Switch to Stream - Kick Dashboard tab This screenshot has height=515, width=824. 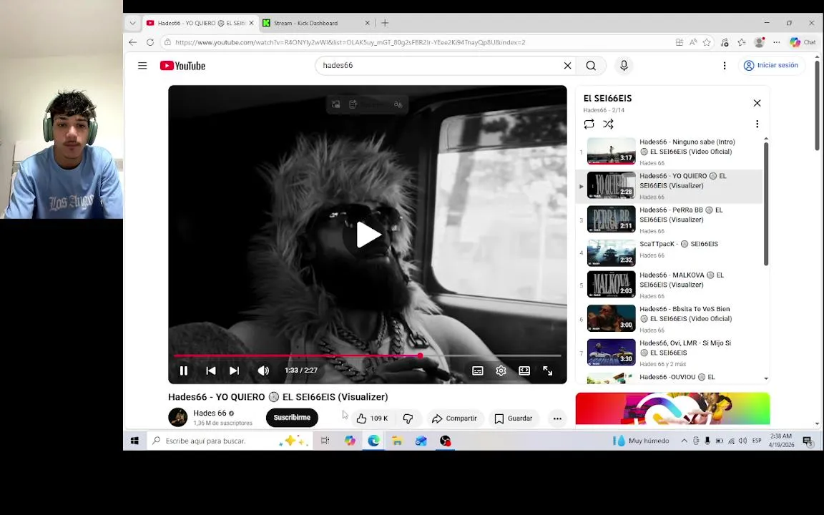click(305, 23)
